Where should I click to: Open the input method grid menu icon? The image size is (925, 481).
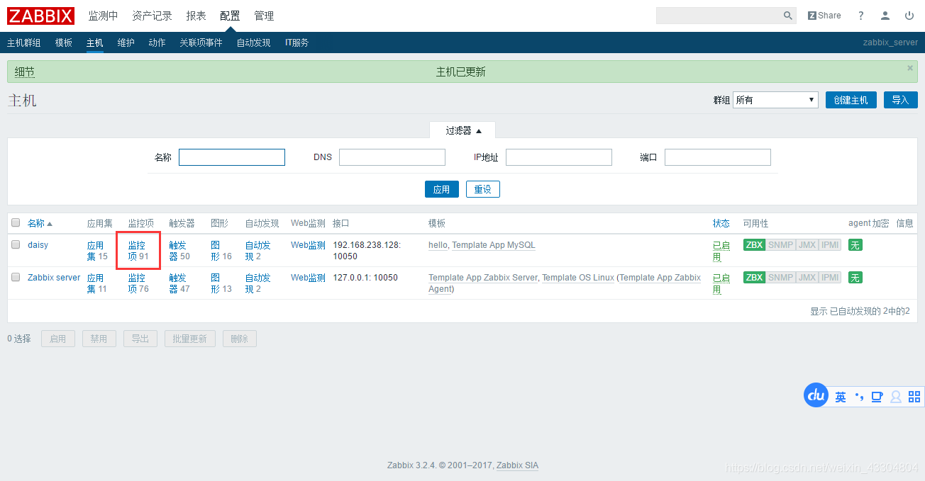pos(914,397)
